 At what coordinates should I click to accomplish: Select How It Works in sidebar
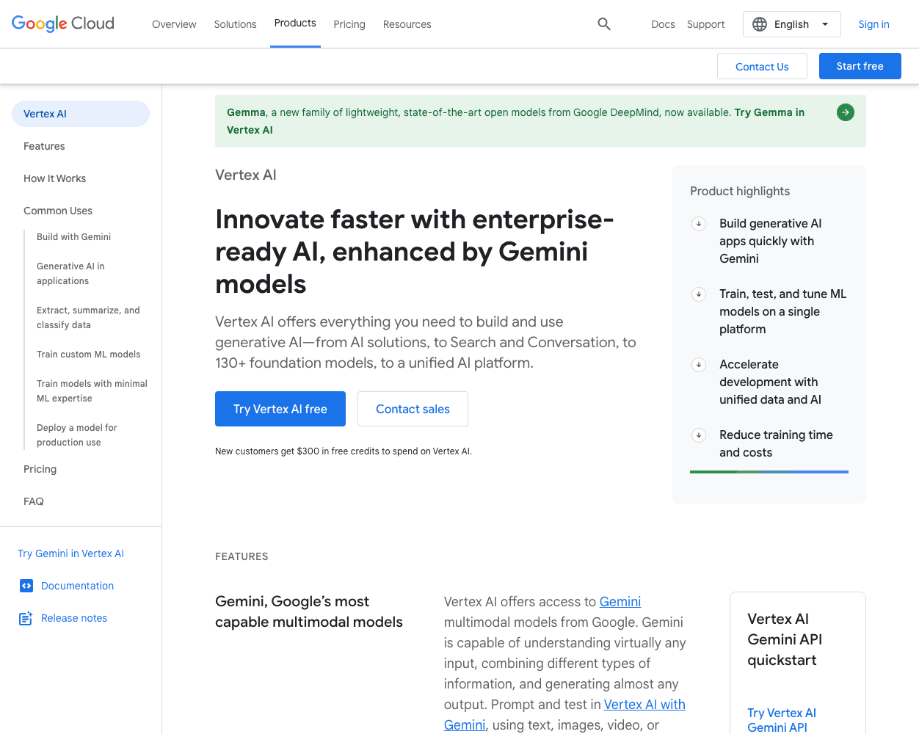[x=54, y=178]
